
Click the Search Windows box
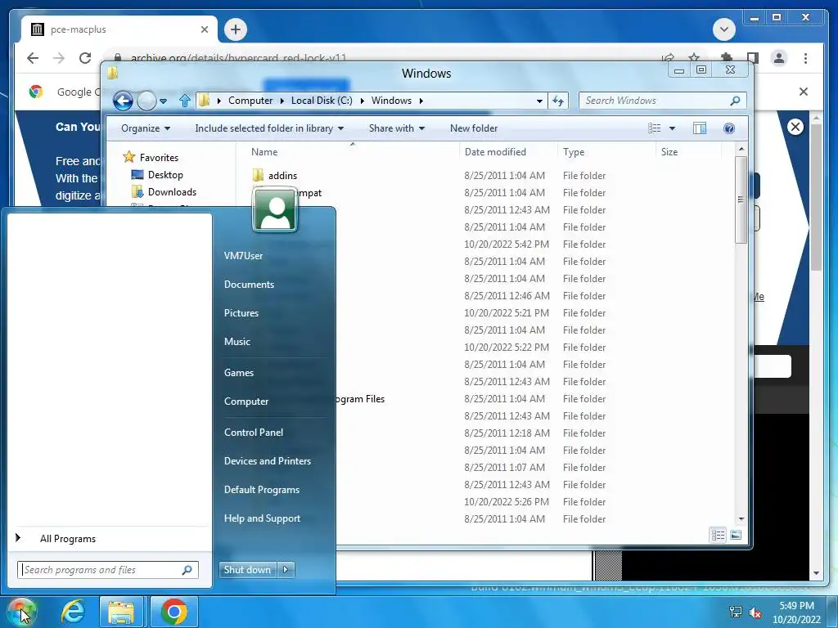coord(663,101)
